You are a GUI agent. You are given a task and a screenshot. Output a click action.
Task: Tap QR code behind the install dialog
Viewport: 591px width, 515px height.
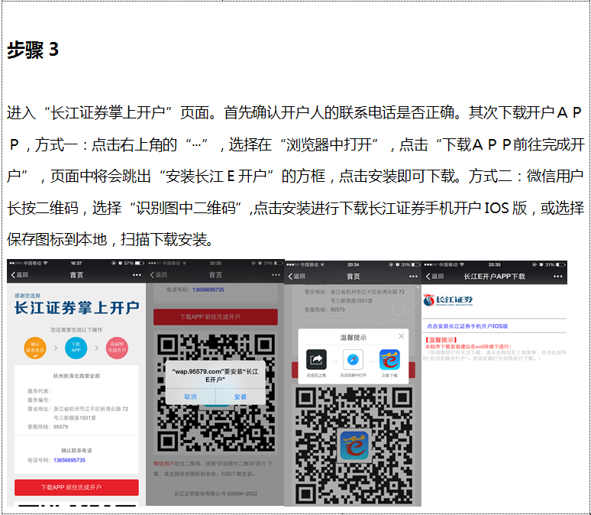click(x=215, y=393)
